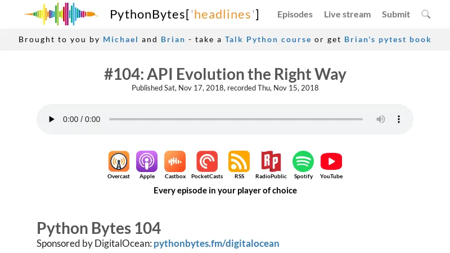Open audio player more options menu
Screen dimensions: 450x253
pyautogui.click(x=399, y=119)
